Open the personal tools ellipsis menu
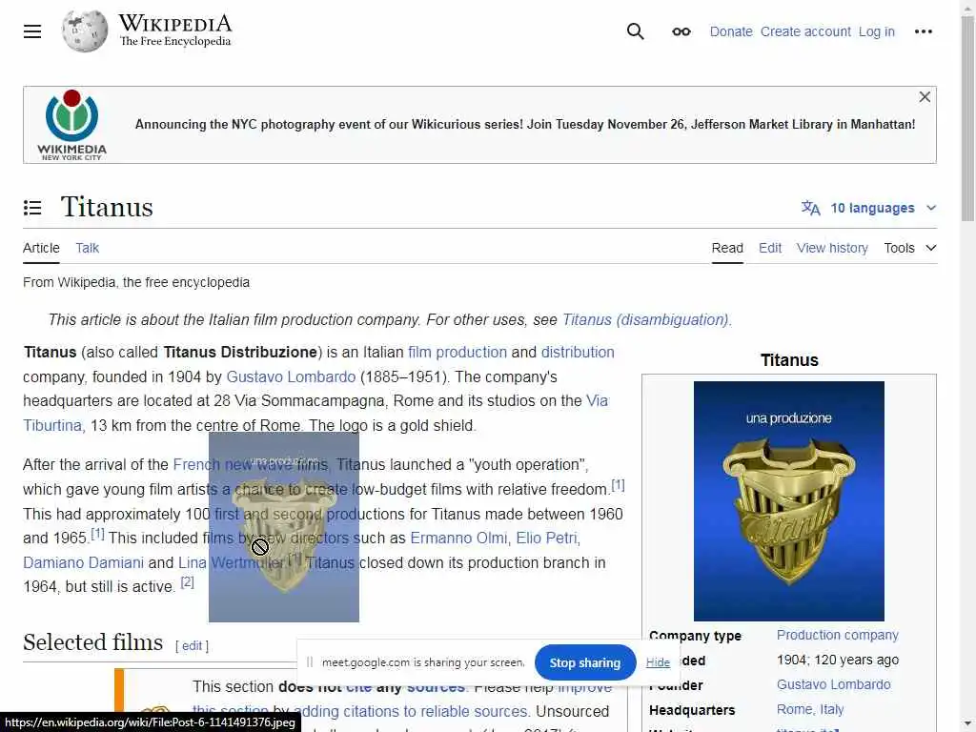 [923, 31]
